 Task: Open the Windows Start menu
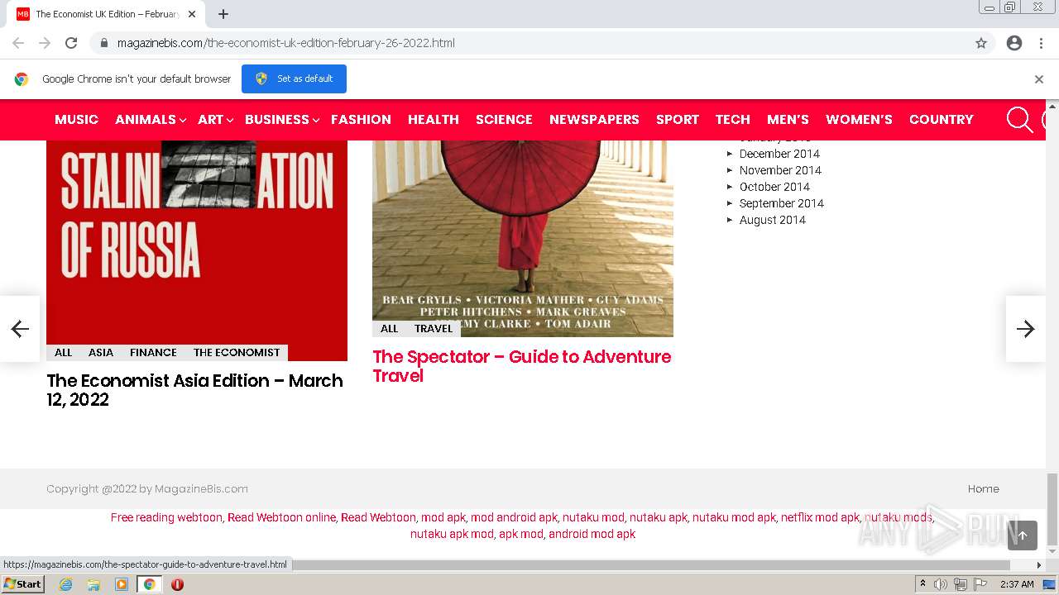[x=22, y=584]
